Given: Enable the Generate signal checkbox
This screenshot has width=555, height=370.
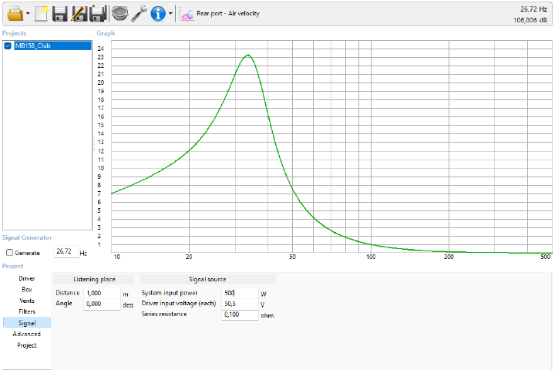Looking at the screenshot, I should click(9, 253).
